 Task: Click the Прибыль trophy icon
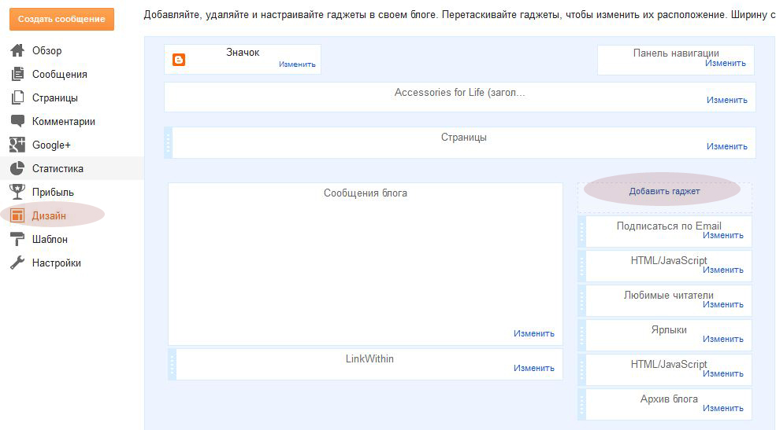[x=17, y=192]
